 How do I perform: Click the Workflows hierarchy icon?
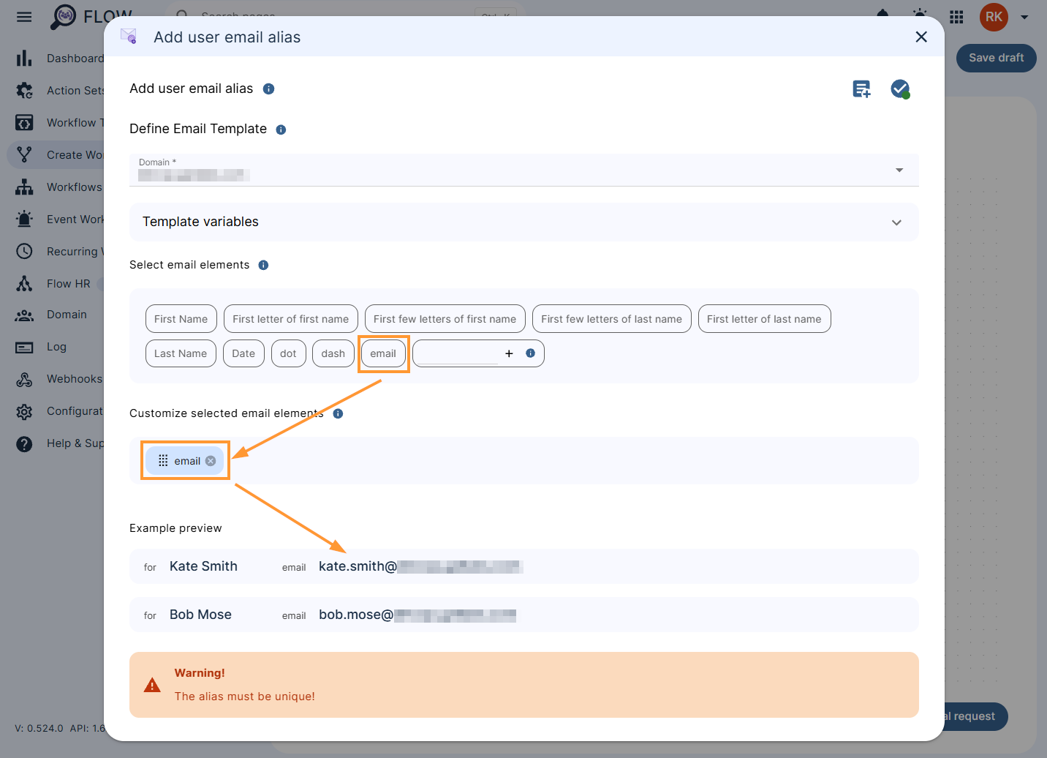tap(24, 187)
